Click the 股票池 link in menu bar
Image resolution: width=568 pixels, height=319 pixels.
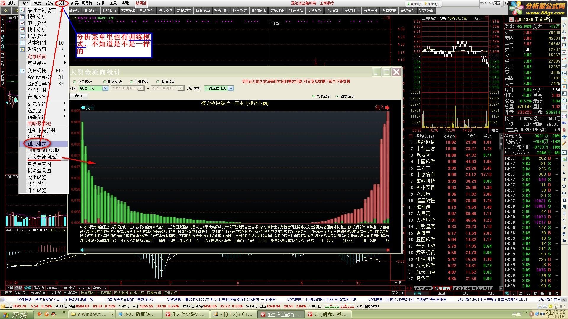pyautogui.click(x=141, y=3)
